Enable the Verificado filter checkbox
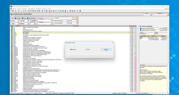 click(38, 22)
